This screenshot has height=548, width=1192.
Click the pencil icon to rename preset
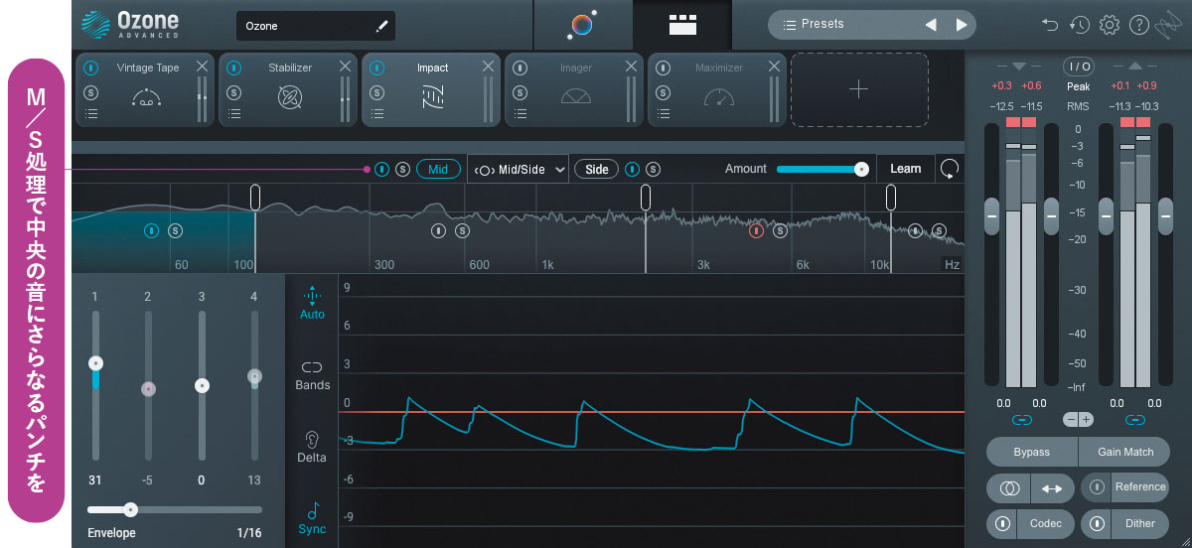coord(382,26)
